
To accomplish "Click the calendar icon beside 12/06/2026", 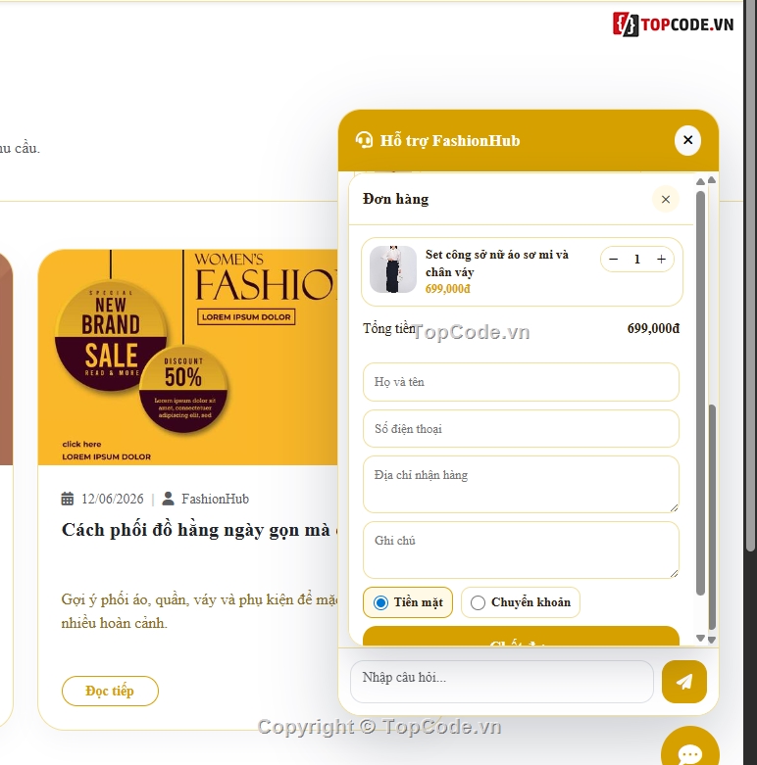I will tap(68, 499).
